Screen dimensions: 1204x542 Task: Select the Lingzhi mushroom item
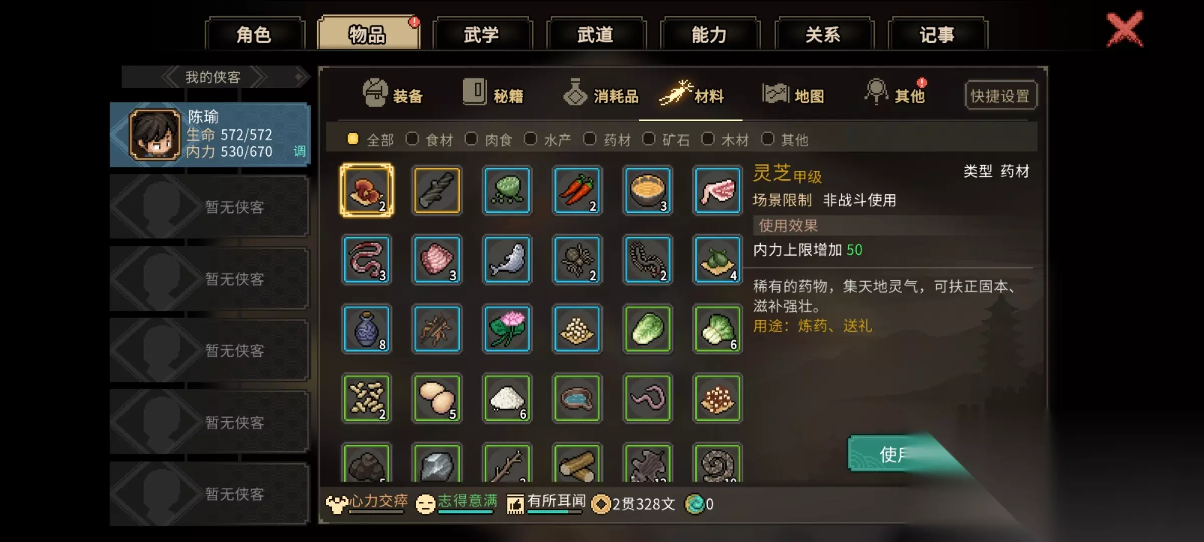point(367,191)
